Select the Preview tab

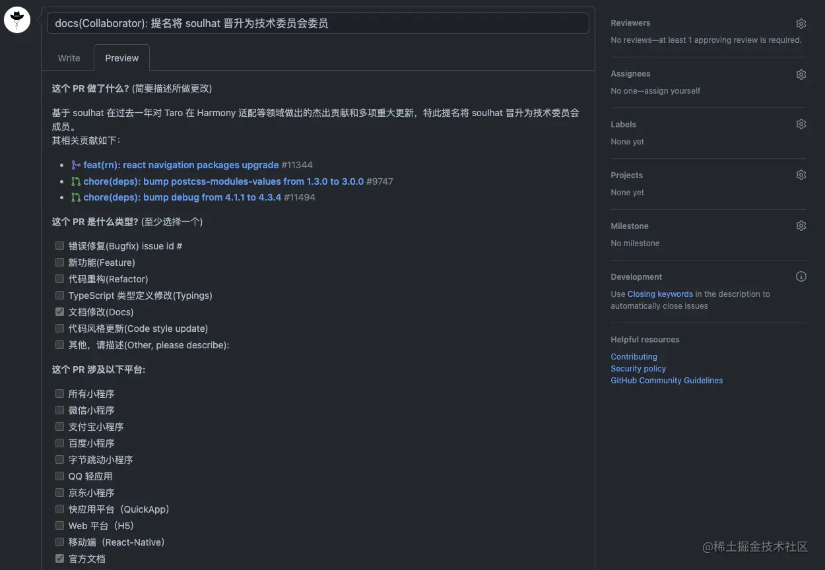[x=122, y=58]
